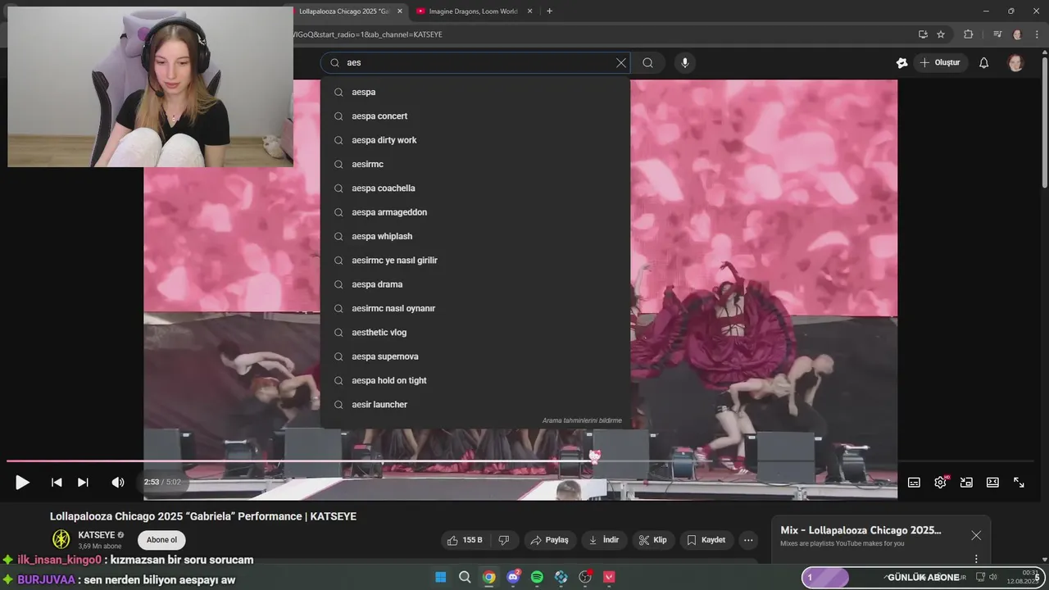Open the Mix panel three-dot options
The image size is (1049, 590).
[x=976, y=559]
